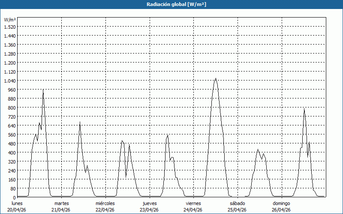Click Sunday's radiation peak near 800
Viewport: 343px width, 214px height.
pos(304,109)
